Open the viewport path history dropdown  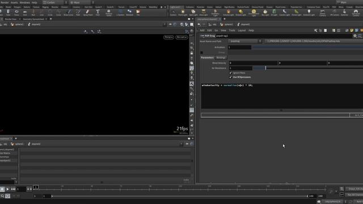coord(164,24)
